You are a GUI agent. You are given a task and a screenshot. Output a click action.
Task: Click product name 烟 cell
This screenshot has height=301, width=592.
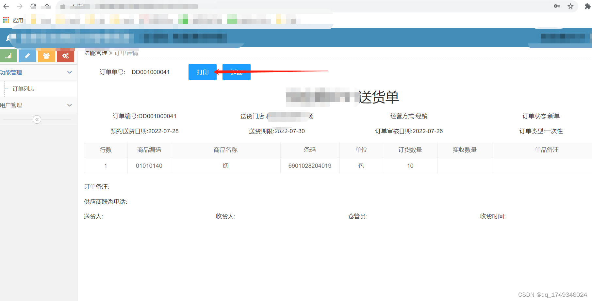point(225,166)
